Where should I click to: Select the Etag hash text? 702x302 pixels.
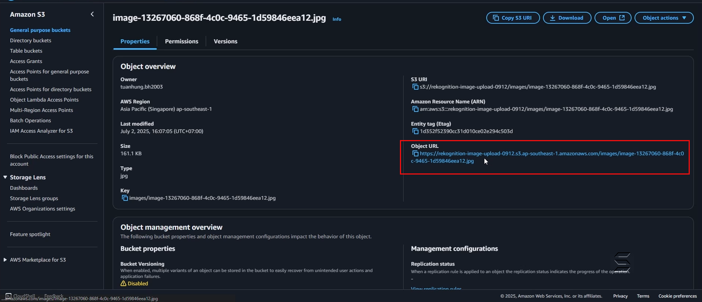pyautogui.click(x=466, y=131)
